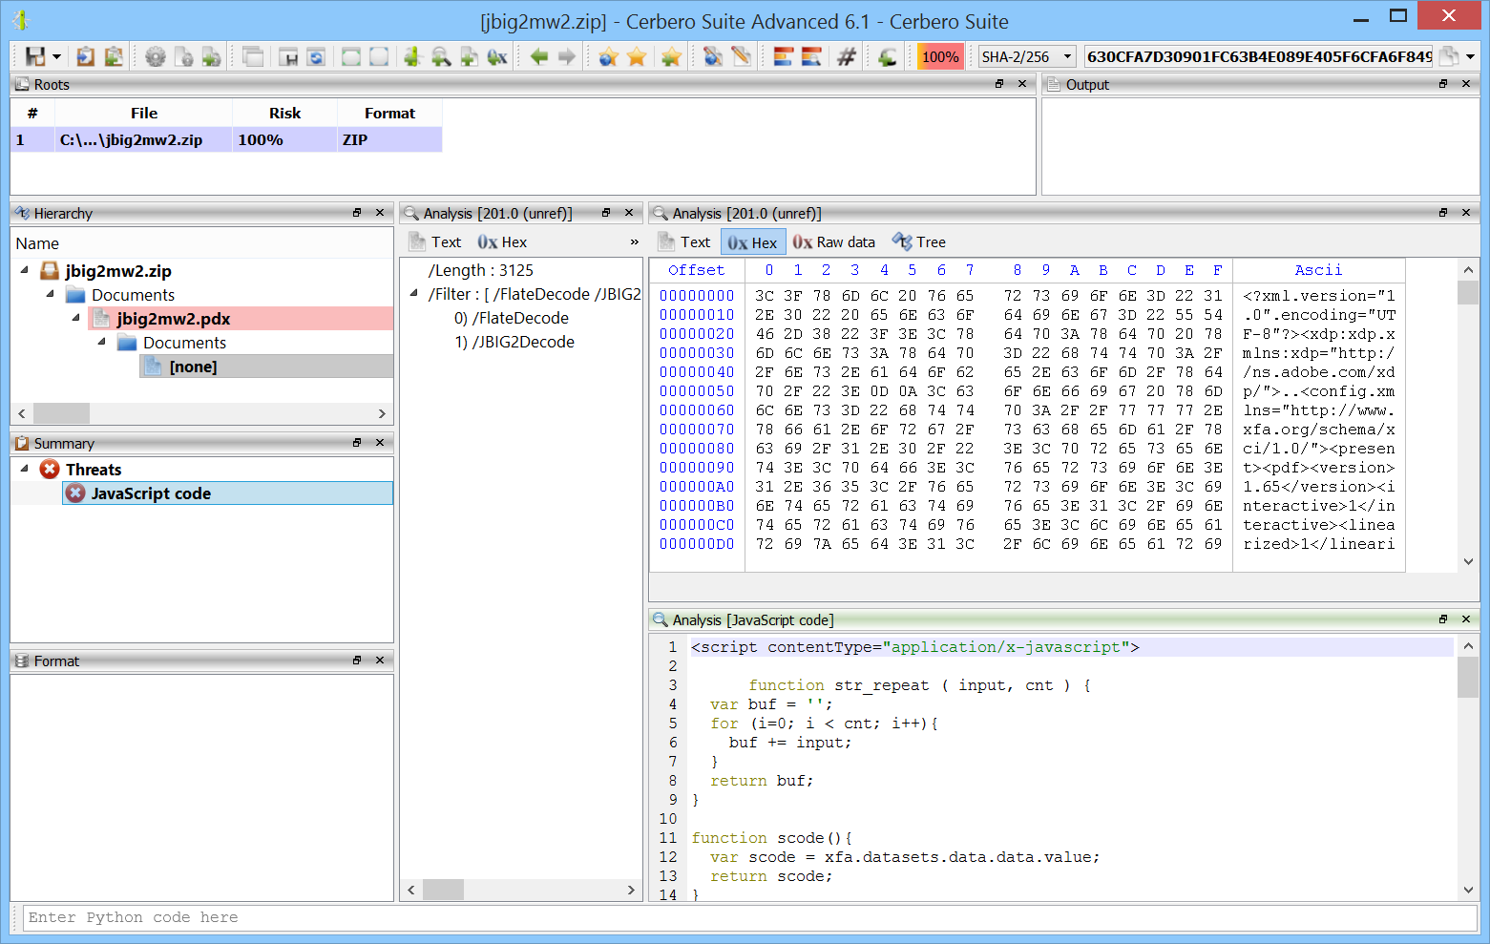Collapse the /Filter entry expander
The image size is (1490, 944).
pos(413,294)
